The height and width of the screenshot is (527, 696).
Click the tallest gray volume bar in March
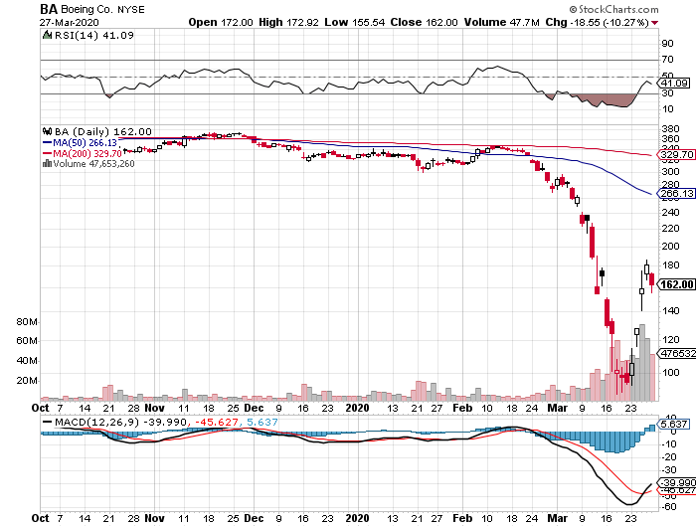coord(642,362)
